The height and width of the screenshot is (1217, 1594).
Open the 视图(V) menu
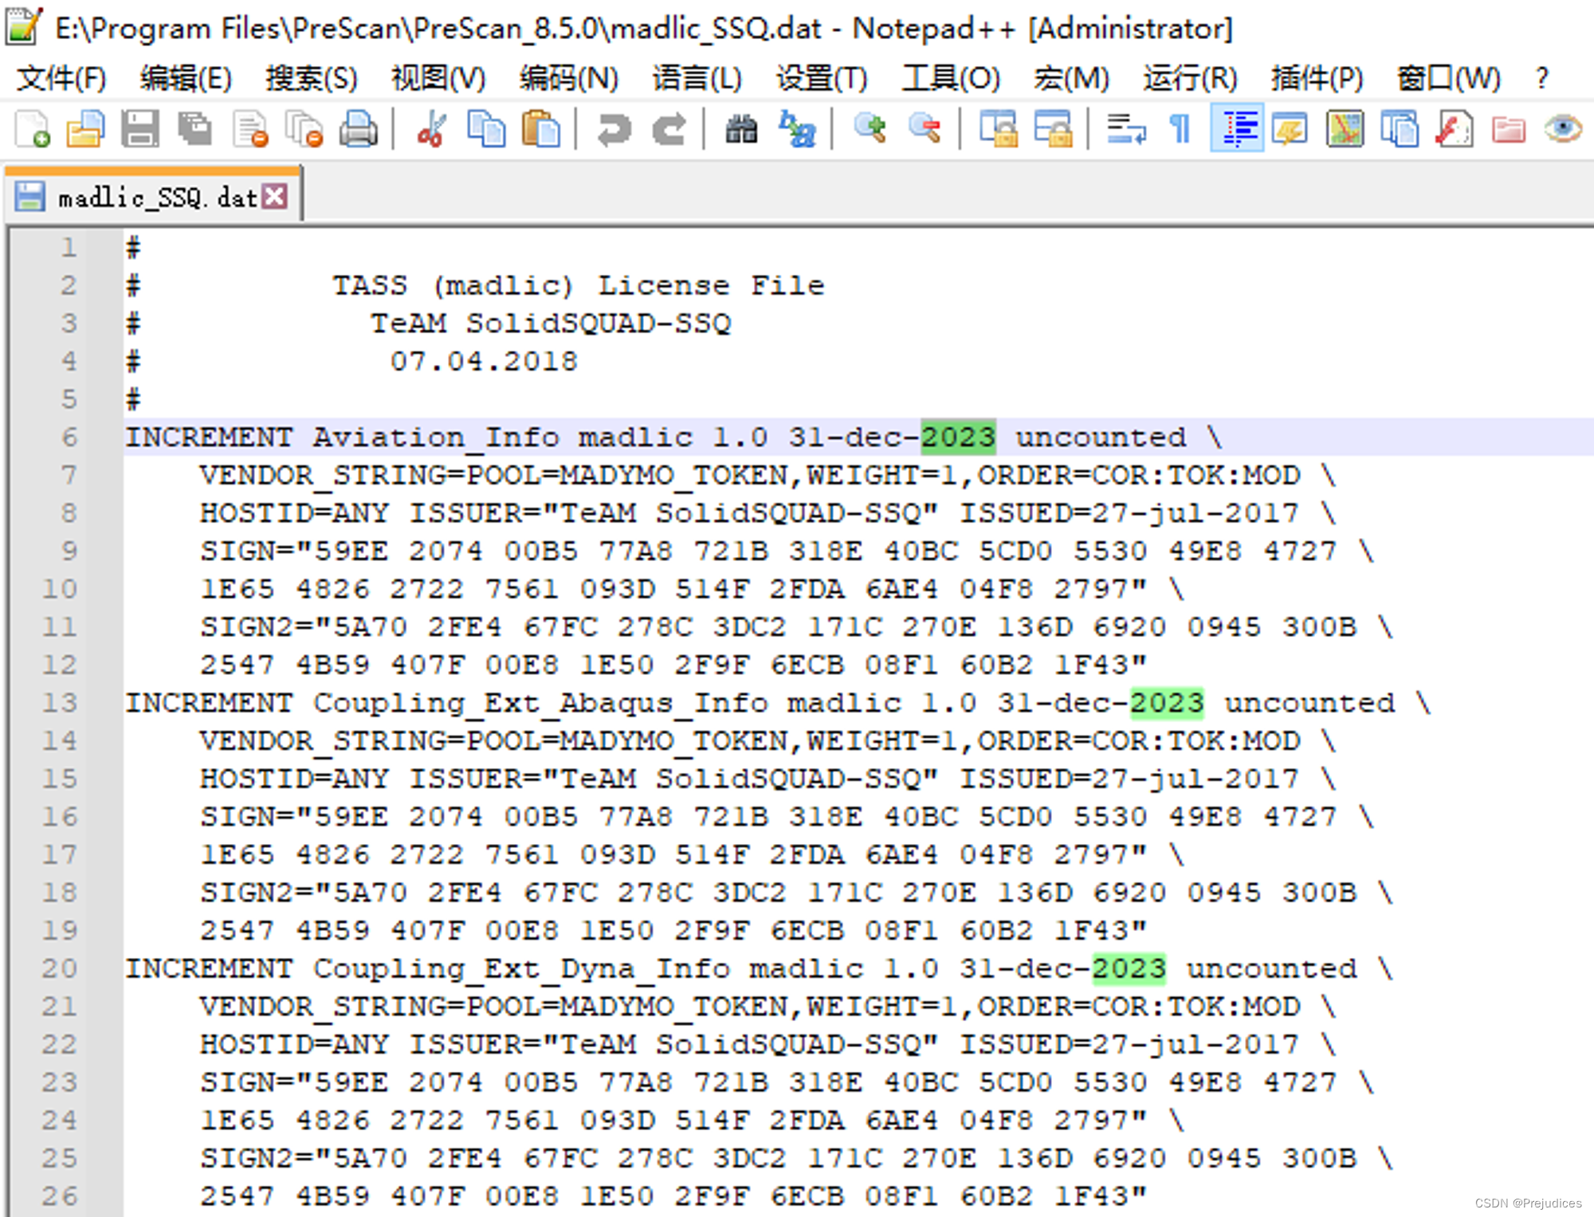point(438,78)
